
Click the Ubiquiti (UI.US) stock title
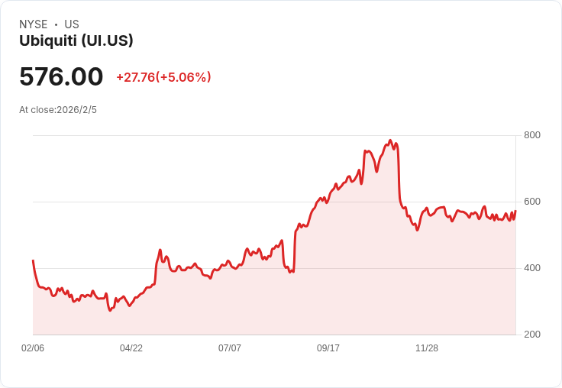click(76, 40)
